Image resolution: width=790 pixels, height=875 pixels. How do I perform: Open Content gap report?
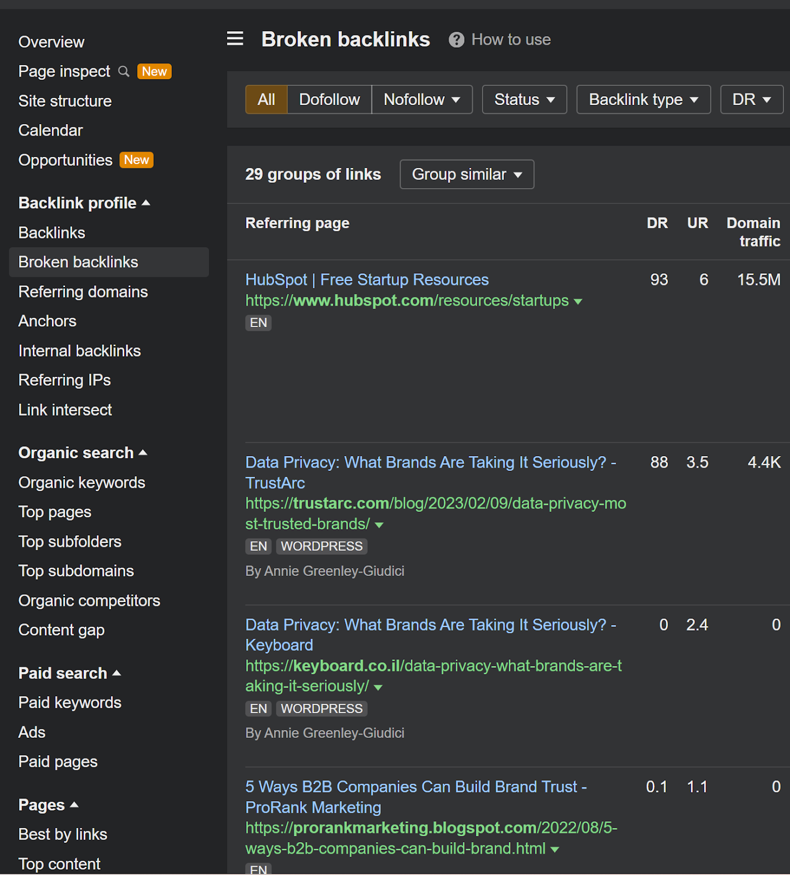click(x=61, y=631)
